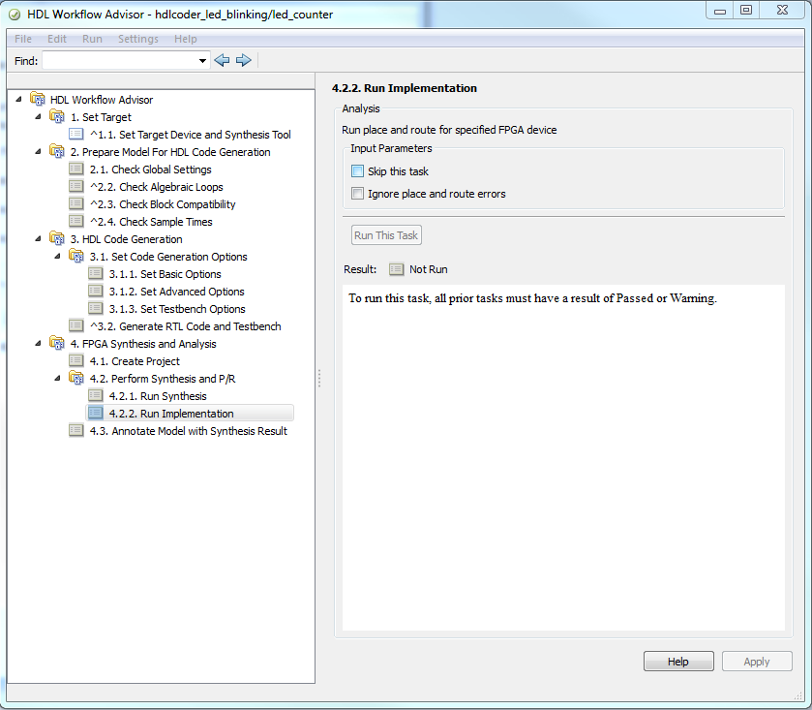Collapse 2. Prepare Model For HDL Code Generation
This screenshot has height=710, width=812.
click(x=38, y=151)
